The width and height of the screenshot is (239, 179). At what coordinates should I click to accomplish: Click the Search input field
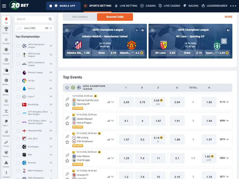point(34,19)
